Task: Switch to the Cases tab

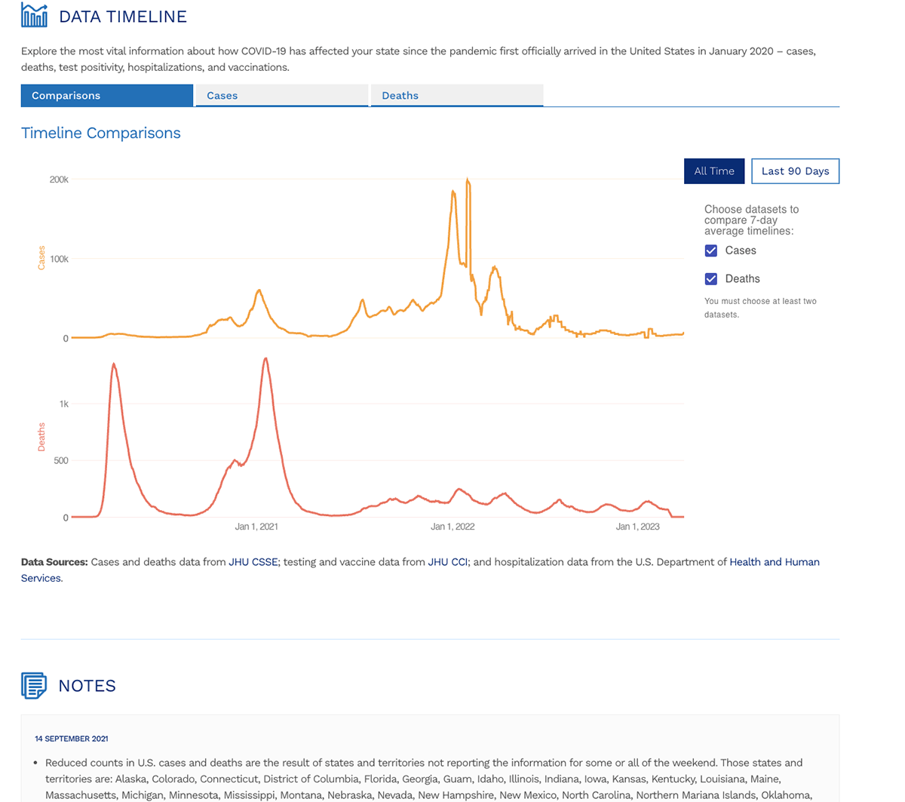Action: 281,95
